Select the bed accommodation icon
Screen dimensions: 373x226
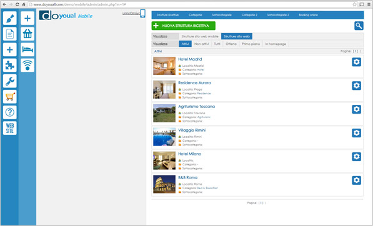tap(27, 50)
